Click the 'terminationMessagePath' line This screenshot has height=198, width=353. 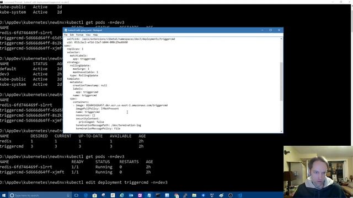coord(108,125)
